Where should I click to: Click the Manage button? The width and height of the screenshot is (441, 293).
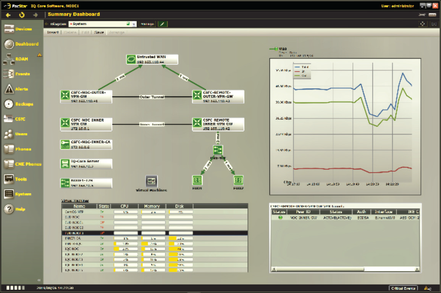(x=147, y=24)
